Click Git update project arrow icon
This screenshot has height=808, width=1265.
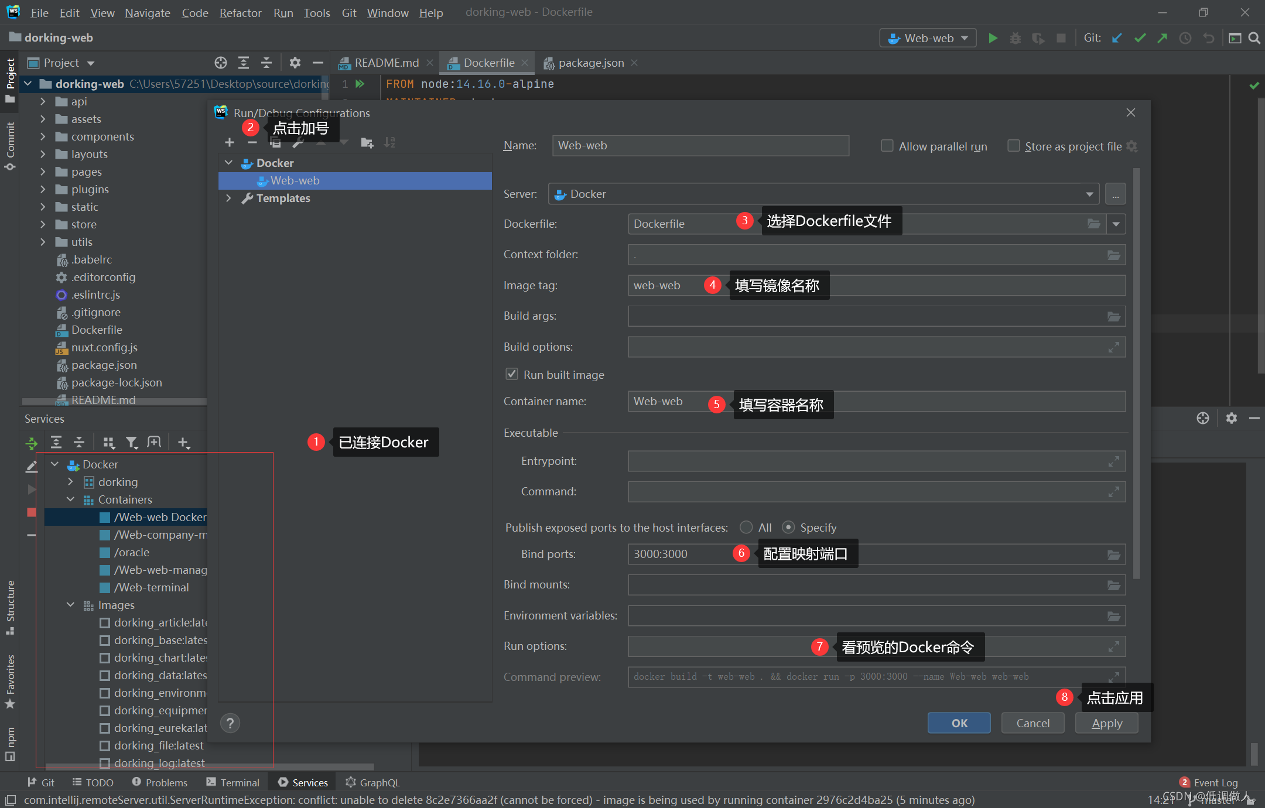pyautogui.click(x=1117, y=38)
